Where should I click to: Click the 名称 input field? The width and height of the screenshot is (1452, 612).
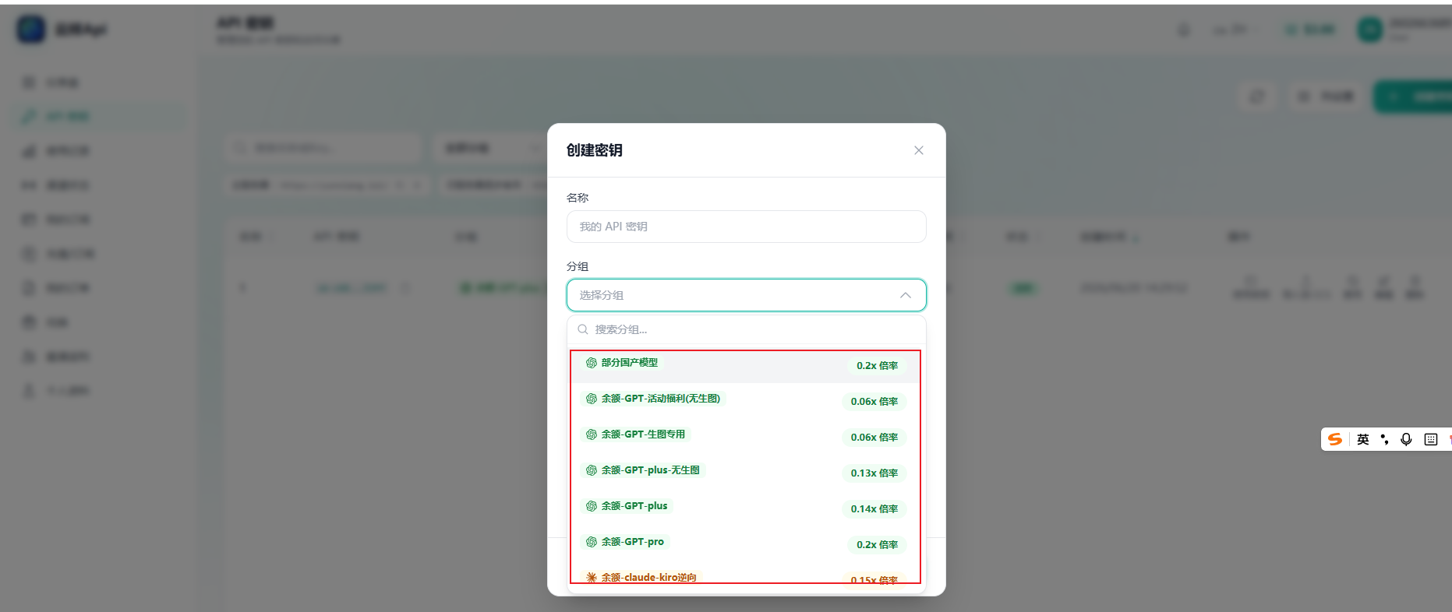pyautogui.click(x=746, y=227)
